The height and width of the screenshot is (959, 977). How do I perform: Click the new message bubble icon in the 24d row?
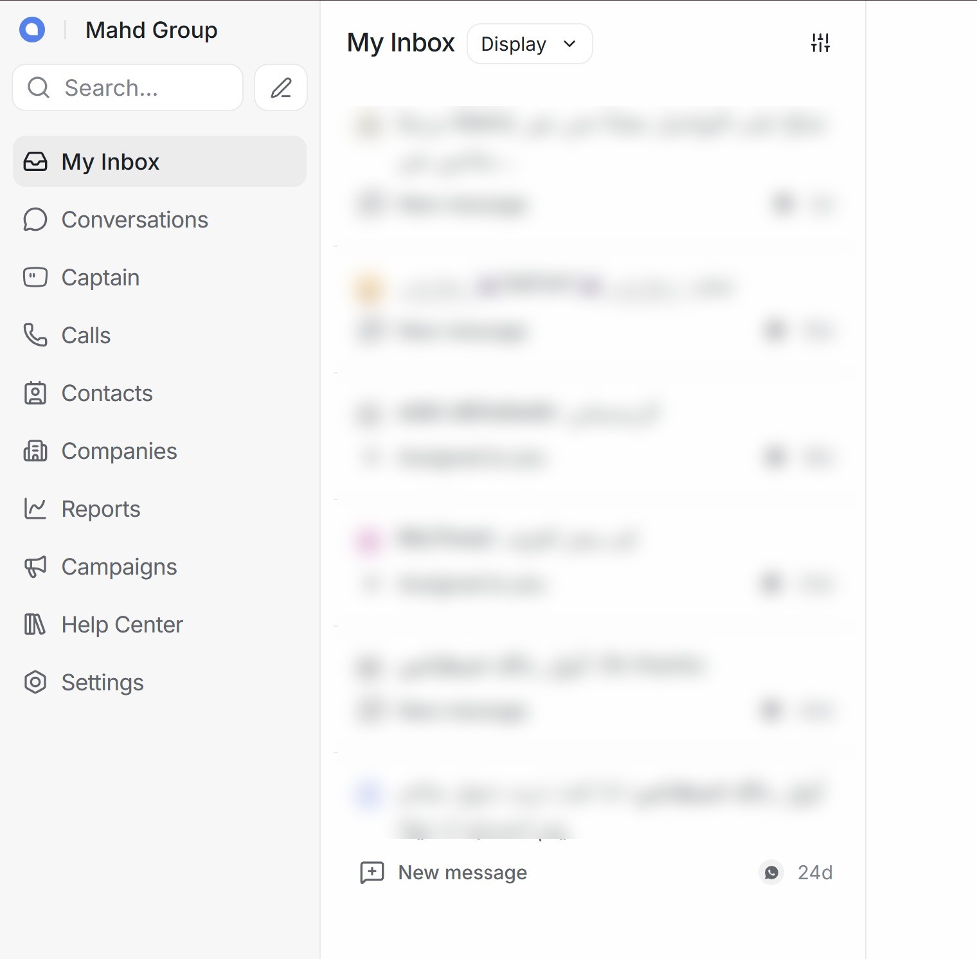372,872
